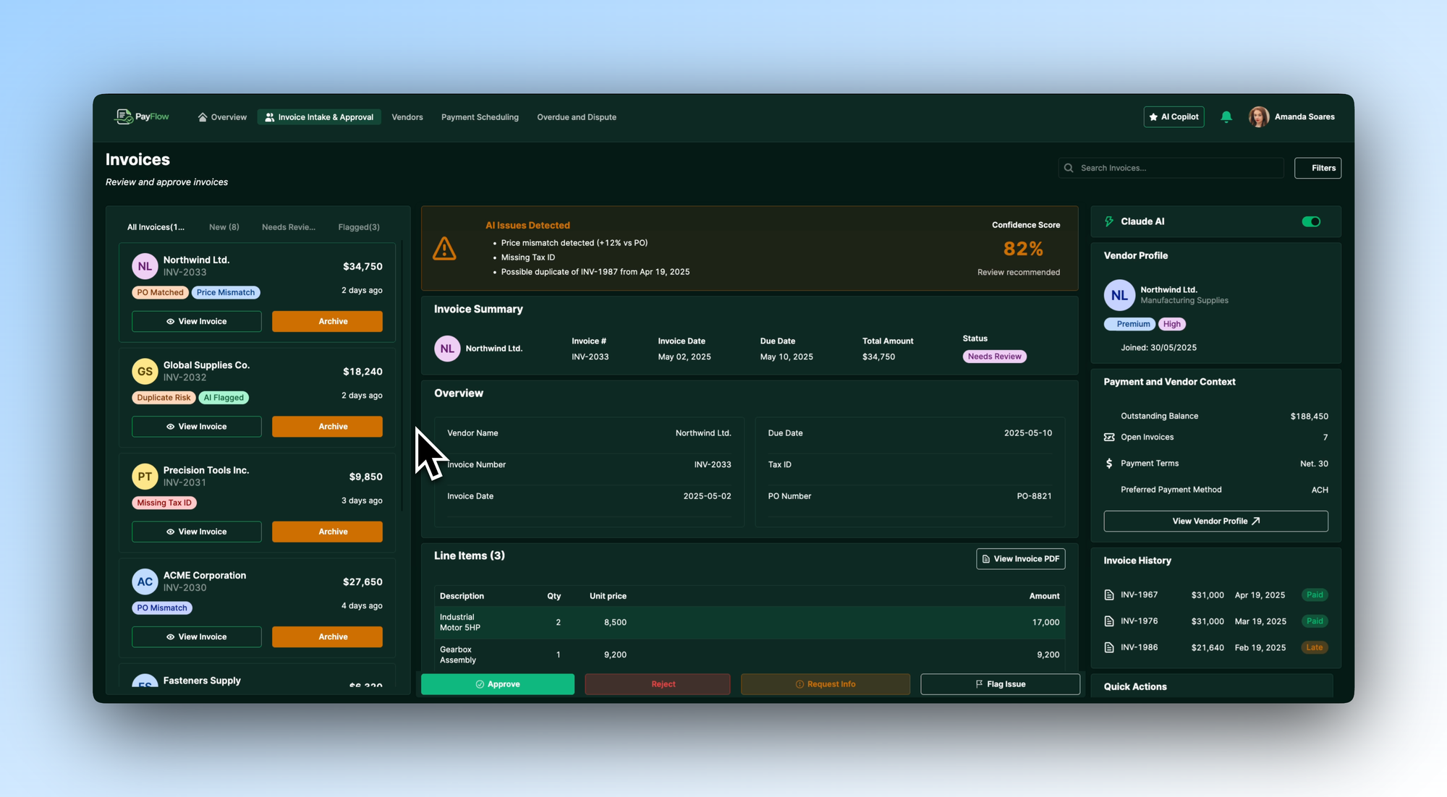Image resolution: width=1447 pixels, height=797 pixels.
Task: Click the Missing Tax ID tag
Action: pos(164,503)
